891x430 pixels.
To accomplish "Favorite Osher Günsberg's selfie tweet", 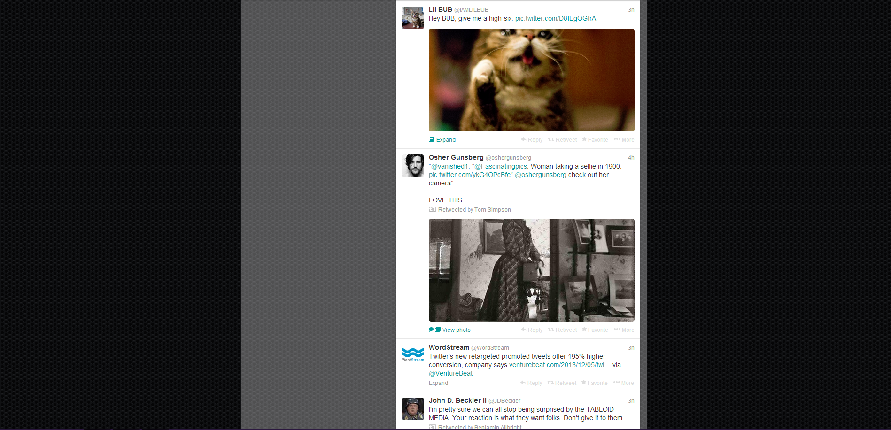I will tap(595, 330).
